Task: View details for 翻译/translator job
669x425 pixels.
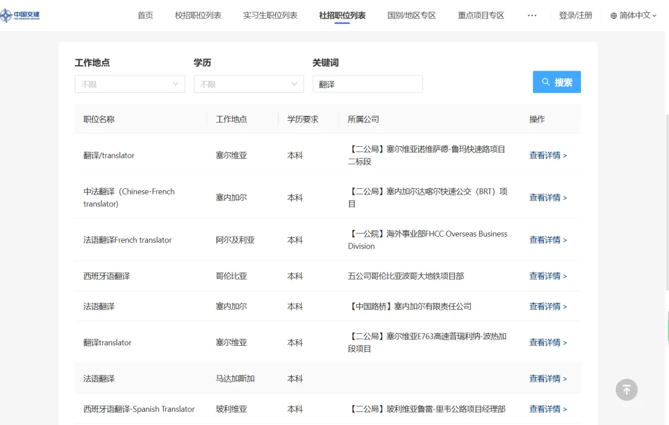Action: pyautogui.click(x=548, y=156)
